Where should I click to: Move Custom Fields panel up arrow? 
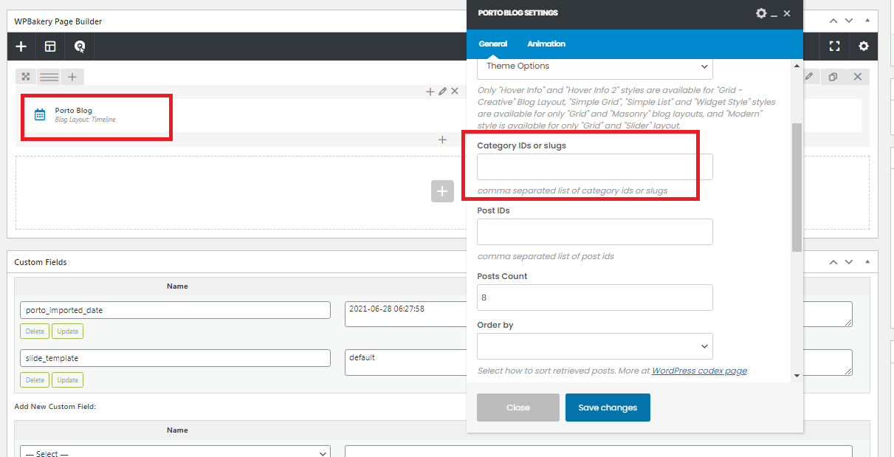[833, 262]
